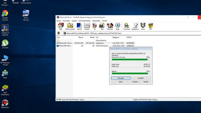Select Apps desktop icon

(5, 74)
